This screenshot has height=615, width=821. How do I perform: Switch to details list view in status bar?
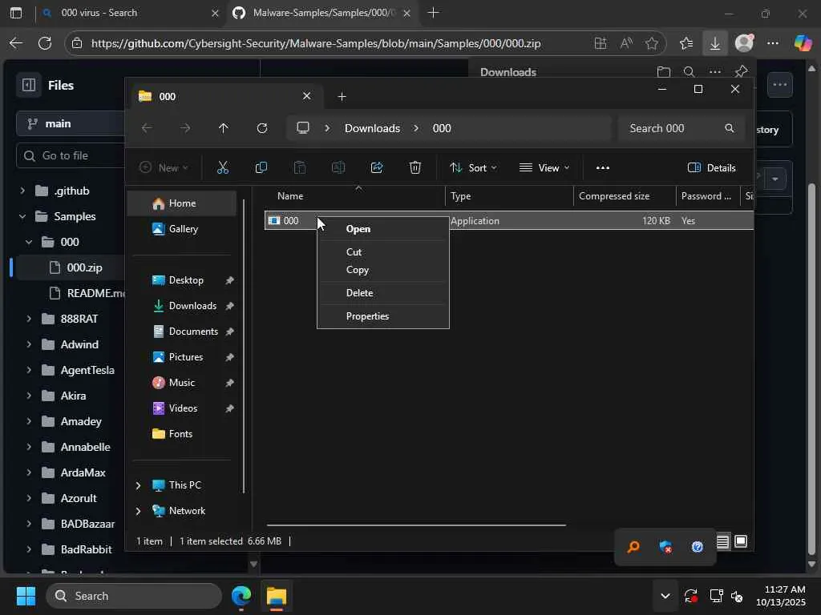[x=722, y=541]
